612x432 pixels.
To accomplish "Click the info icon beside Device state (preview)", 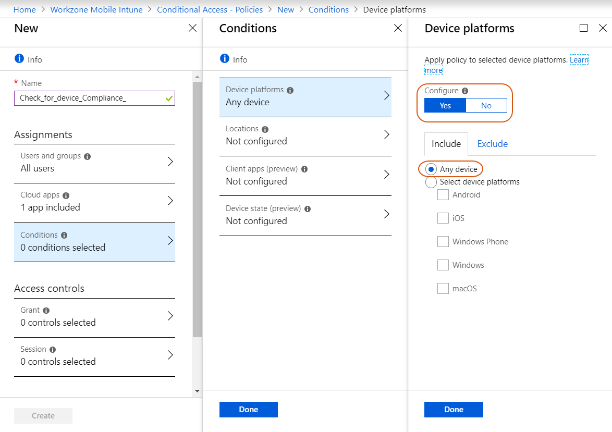I will pos(308,209).
